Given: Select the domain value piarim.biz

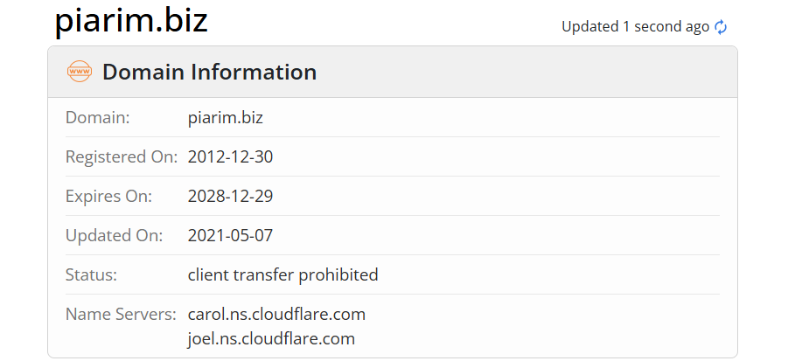Looking at the screenshot, I should [x=225, y=118].
